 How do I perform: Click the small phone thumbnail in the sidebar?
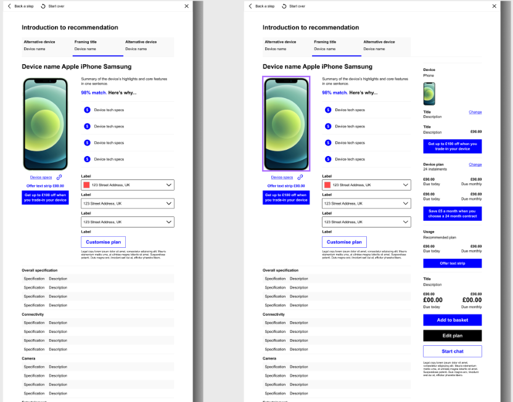tap(429, 94)
